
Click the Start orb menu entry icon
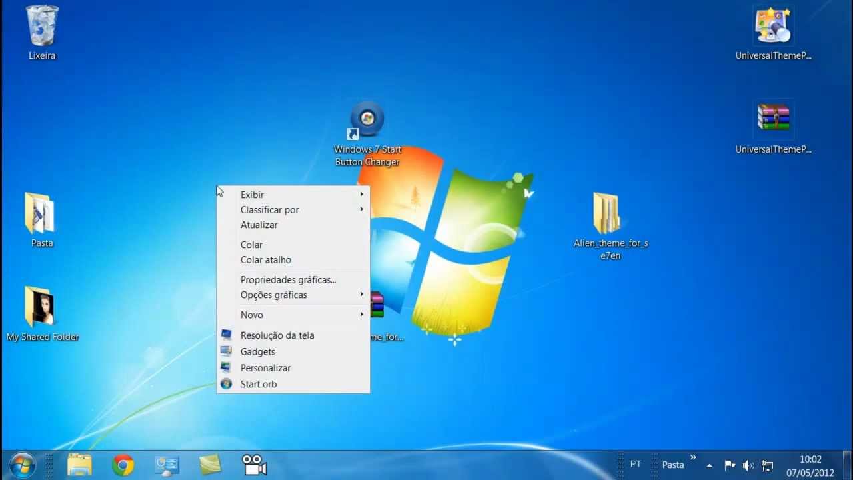[x=227, y=384]
